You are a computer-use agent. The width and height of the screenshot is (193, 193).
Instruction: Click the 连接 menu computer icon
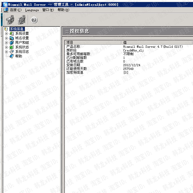coord(6,10)
